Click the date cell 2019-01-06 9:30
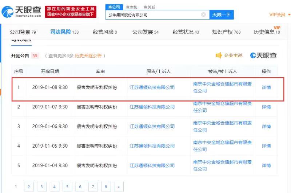The width and height of the screenshot is (291, 193). coord(50,126)
